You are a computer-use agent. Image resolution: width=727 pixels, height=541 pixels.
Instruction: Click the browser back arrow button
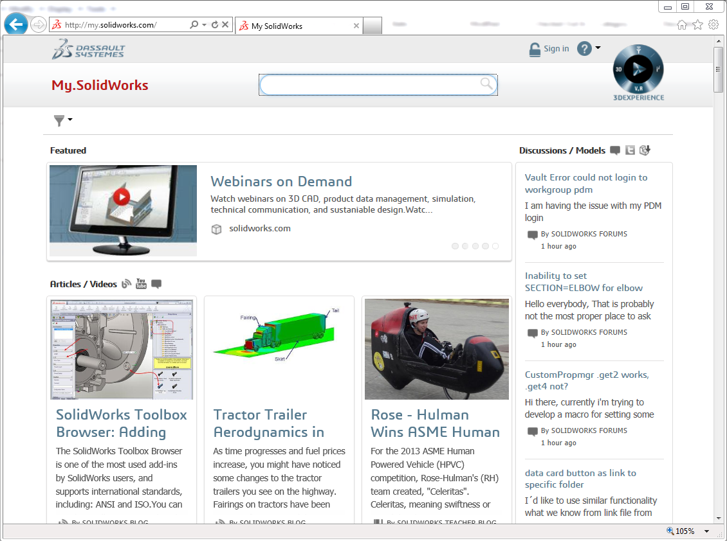(x=15, y=25)
